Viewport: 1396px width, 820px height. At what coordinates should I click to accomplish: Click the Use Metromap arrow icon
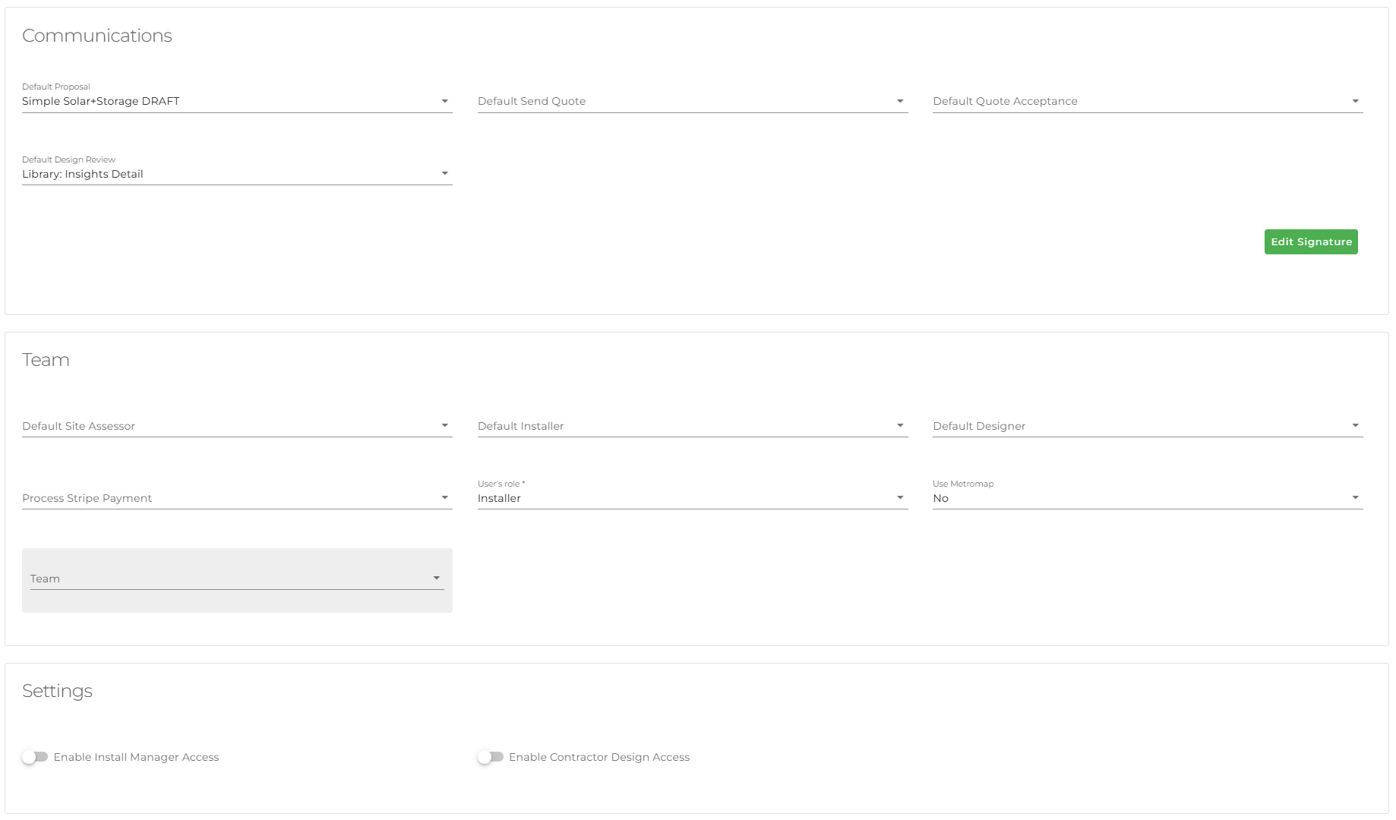(1355, 498)
